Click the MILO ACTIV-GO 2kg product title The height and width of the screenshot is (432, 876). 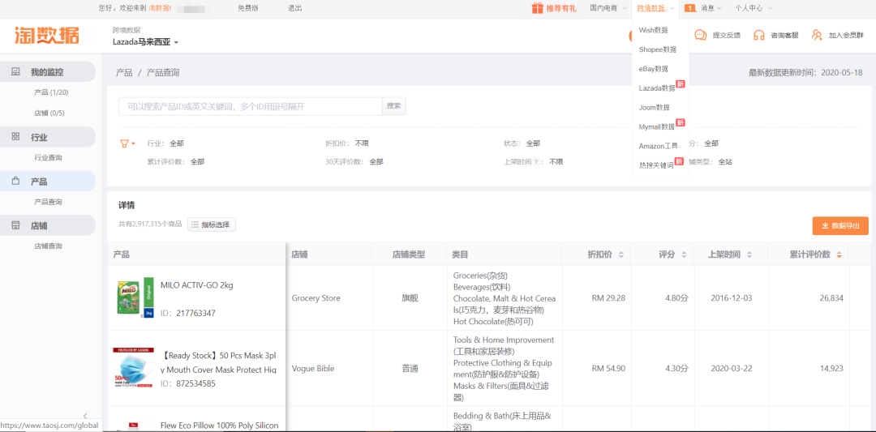[196, 285]
